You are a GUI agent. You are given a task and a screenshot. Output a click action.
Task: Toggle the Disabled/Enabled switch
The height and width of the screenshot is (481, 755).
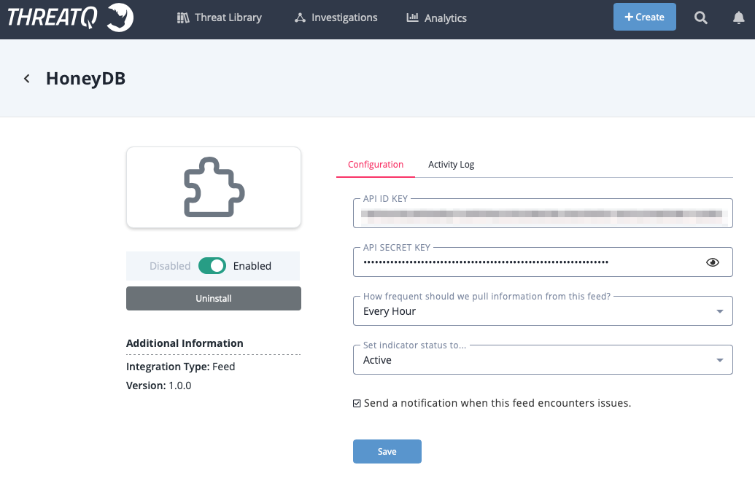click(212, 265)
